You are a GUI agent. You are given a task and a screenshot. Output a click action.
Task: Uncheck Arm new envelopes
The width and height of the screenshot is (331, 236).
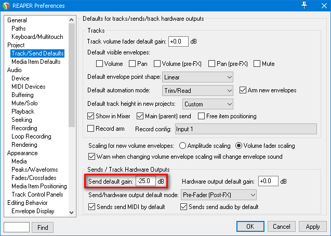(x=243, y=90)
